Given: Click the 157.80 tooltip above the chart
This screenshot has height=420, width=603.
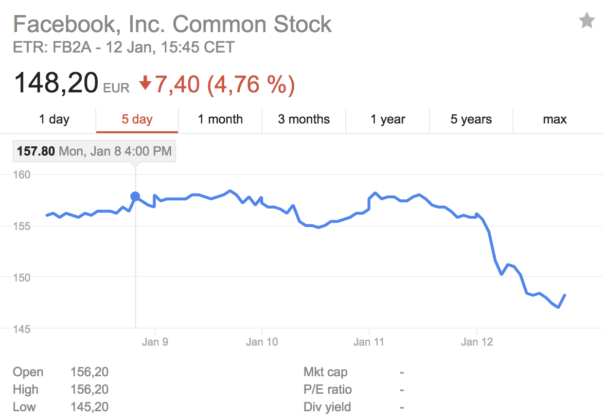Looking at the screenshot, I should [x=94, y=151].
